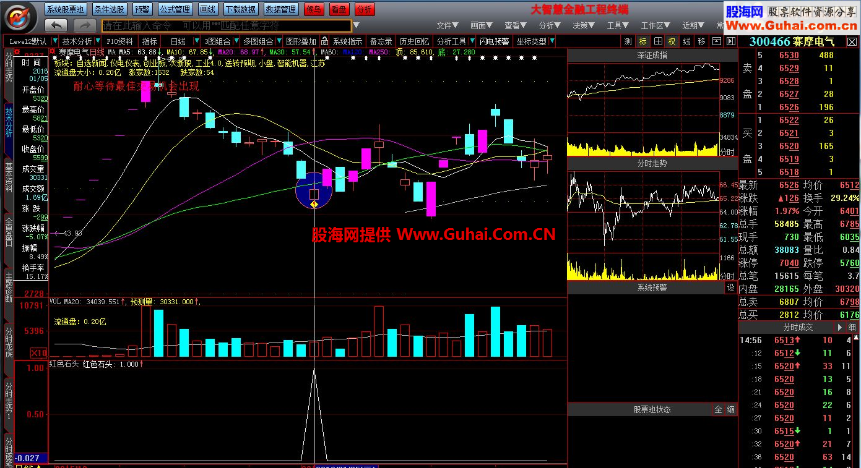Screen dimensions: 861x468
Task: Click the play arrow beside 分时成交
Action: [840, 327]
